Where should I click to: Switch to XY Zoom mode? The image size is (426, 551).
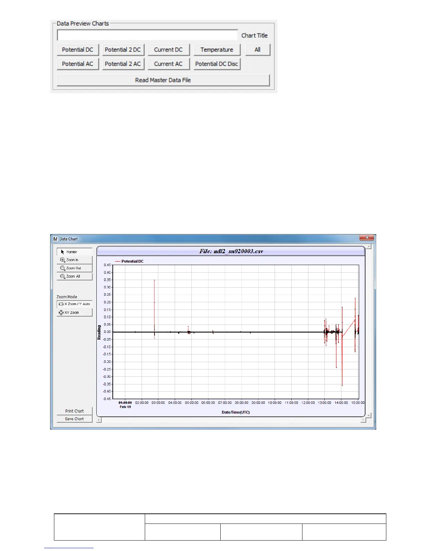coord(74,313)
